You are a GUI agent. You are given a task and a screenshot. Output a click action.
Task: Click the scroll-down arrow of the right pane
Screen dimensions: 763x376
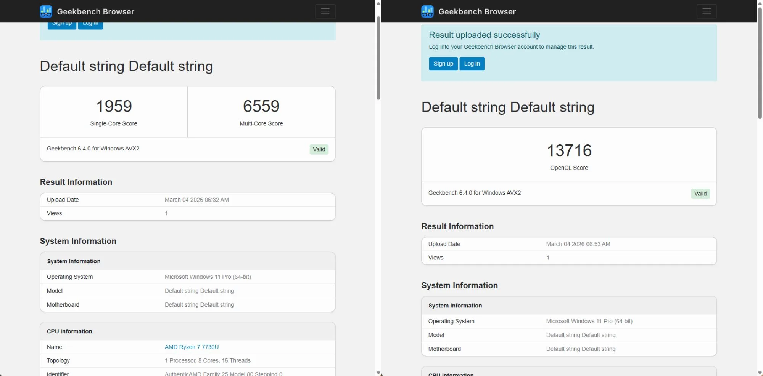760,373
